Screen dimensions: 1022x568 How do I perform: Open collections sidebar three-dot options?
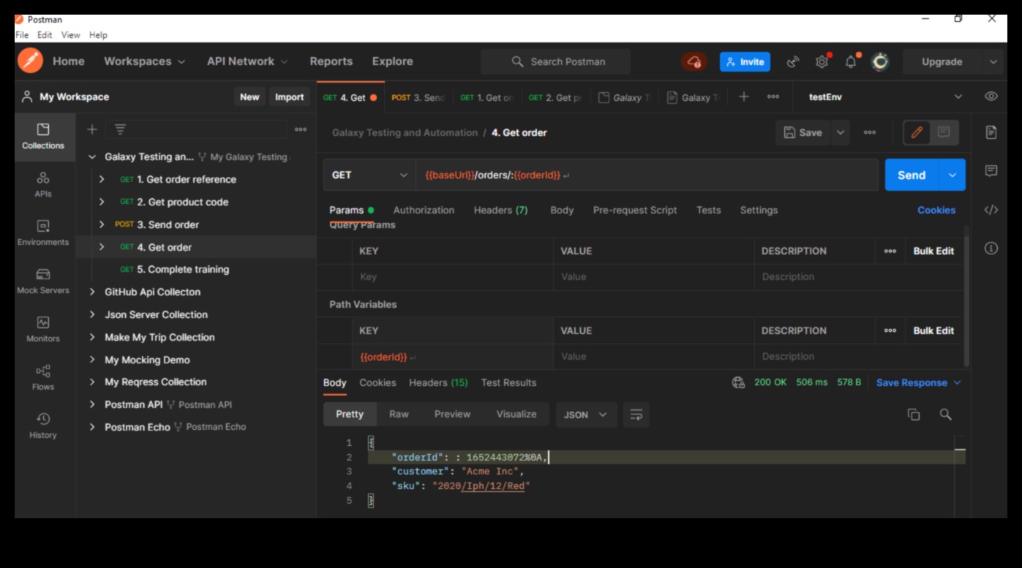click(301, 129)
